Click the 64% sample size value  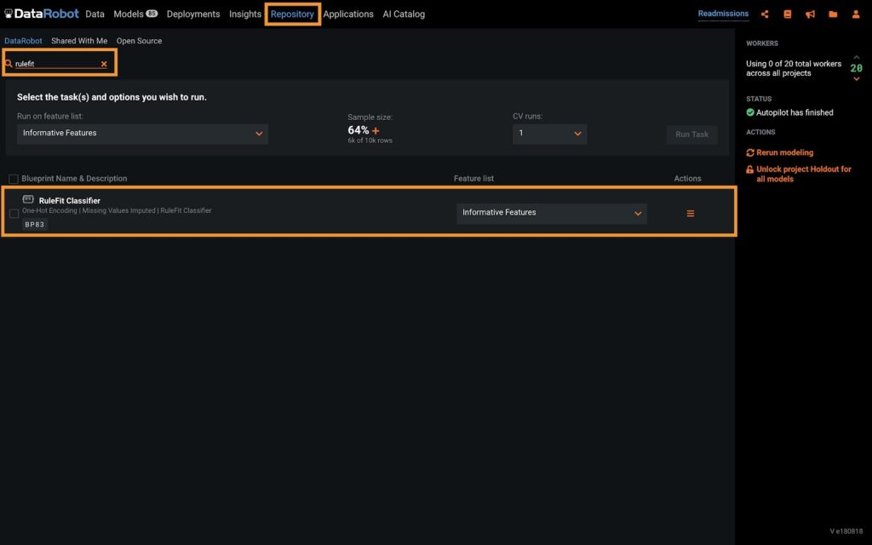(359, 130)
